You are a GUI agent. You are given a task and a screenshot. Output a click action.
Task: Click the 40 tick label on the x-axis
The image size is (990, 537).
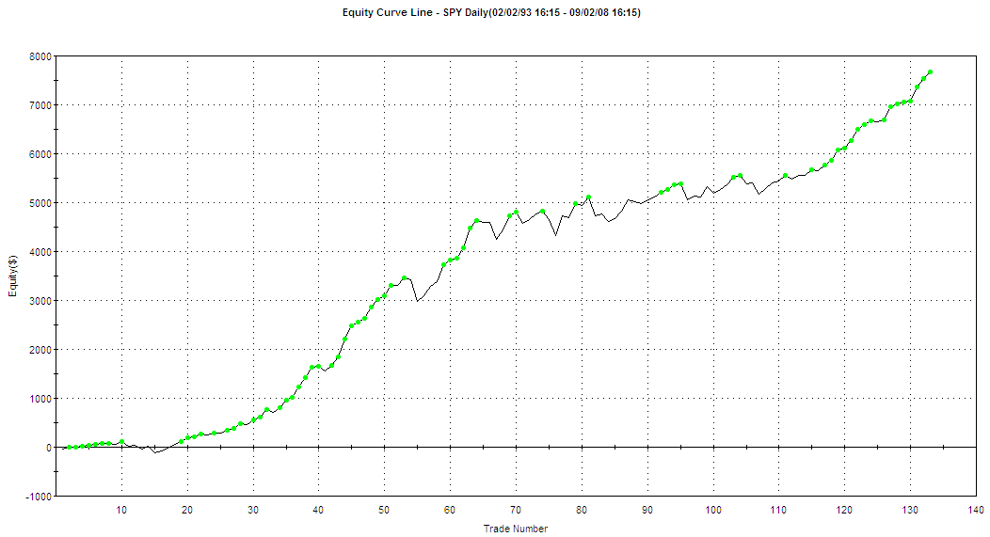318,510
